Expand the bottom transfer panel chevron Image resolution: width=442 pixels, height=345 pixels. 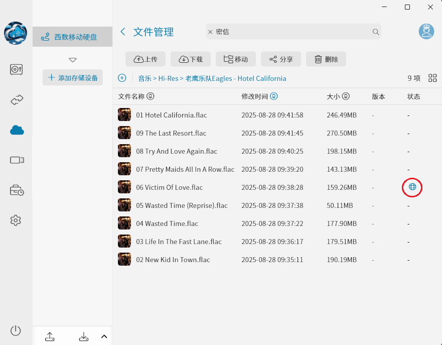coord(104,336)
